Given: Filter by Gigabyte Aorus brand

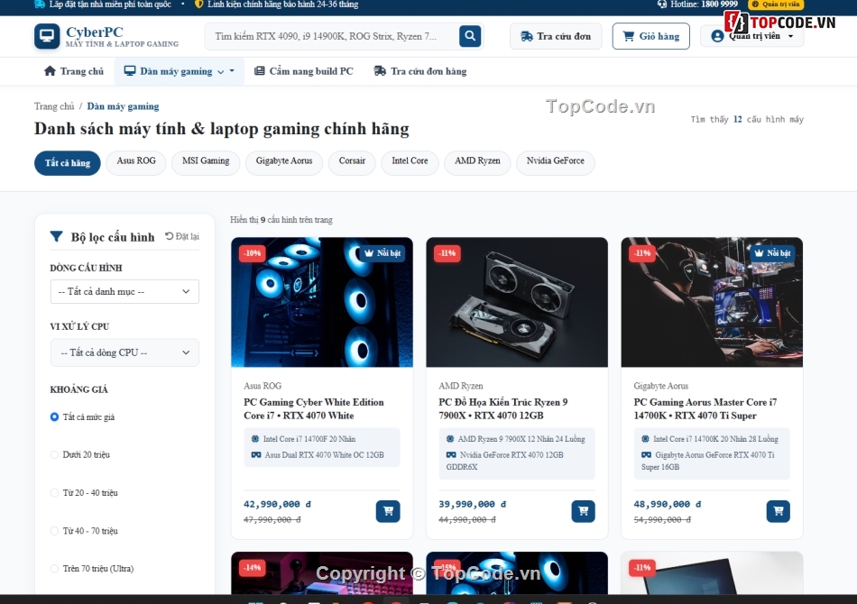Looking at the screenshot, I should pos(284,162).
